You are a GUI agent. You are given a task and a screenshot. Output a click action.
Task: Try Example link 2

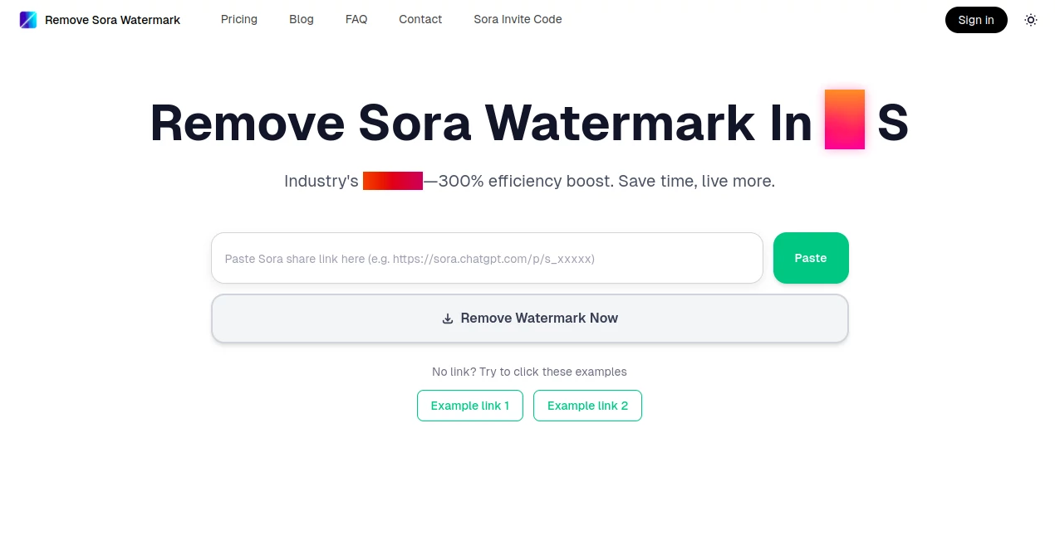[x=587, y=406]
